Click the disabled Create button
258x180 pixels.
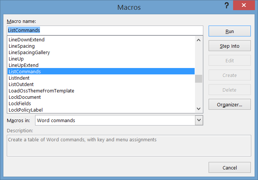pos(230,75)
